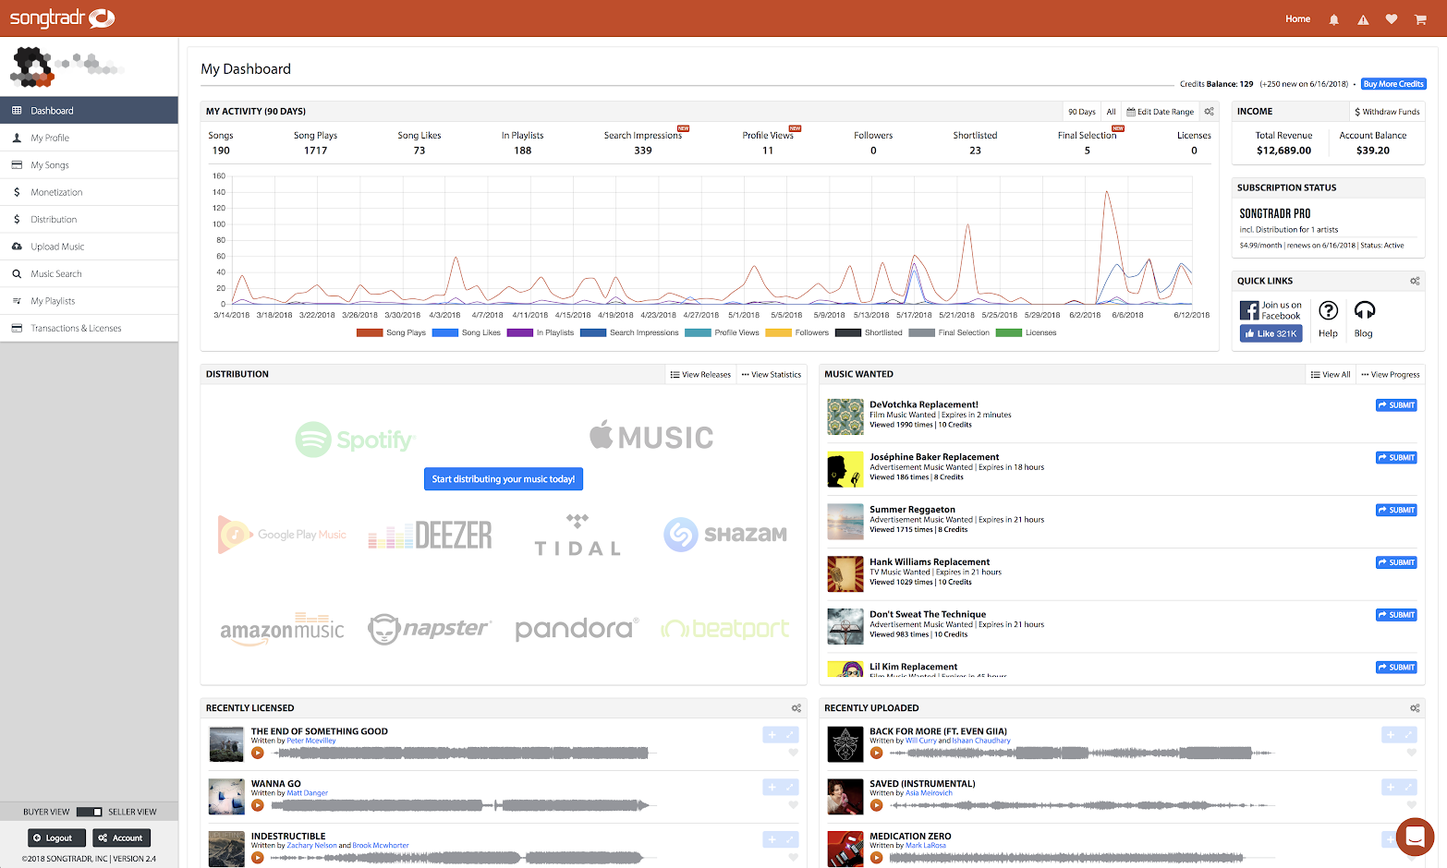Toggle In Playlists legend series
This screenshot has width=1447, height=868.
click(541, 332)
